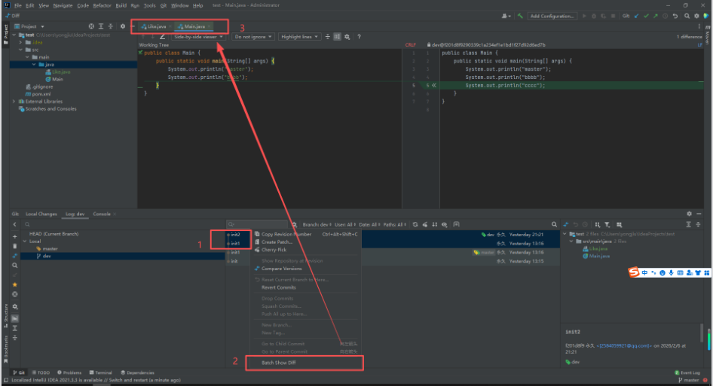Screen dimensions: 713x386
Task: Click the build hammer icon
Action: [x=520, y=16]
